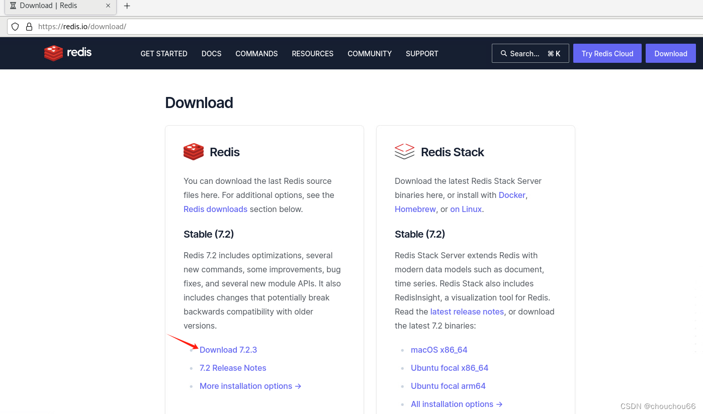Open the DOCS menu

(211, 54)
